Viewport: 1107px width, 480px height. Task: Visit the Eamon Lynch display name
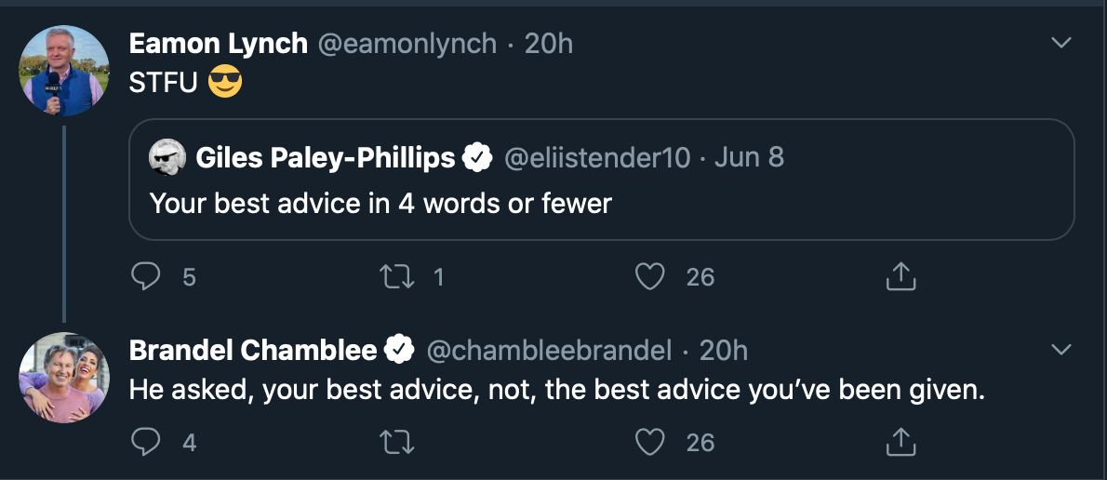point(219,44)
